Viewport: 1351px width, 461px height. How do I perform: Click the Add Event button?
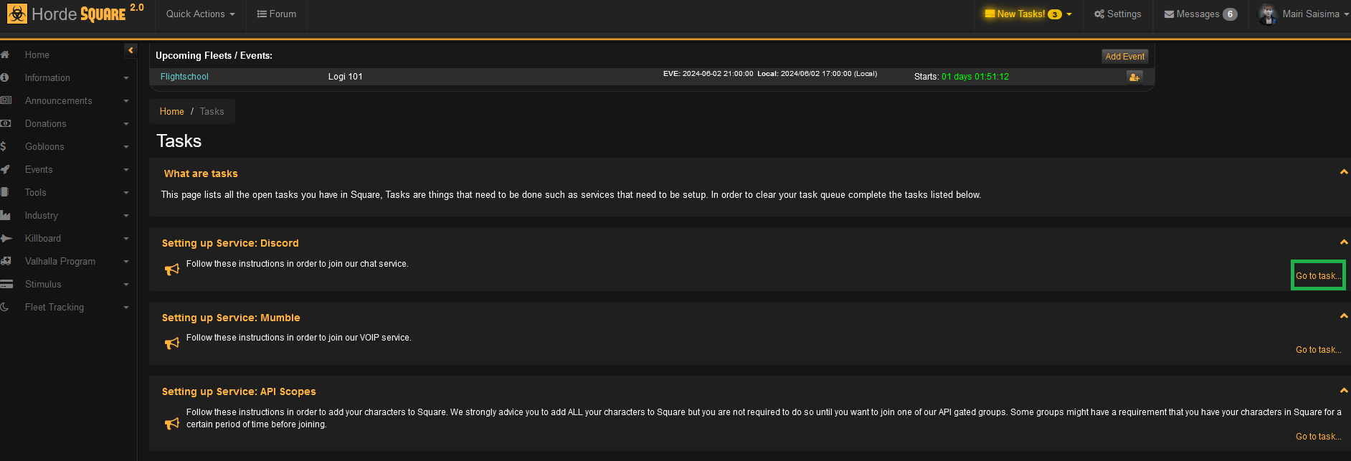coord(1124,57)
